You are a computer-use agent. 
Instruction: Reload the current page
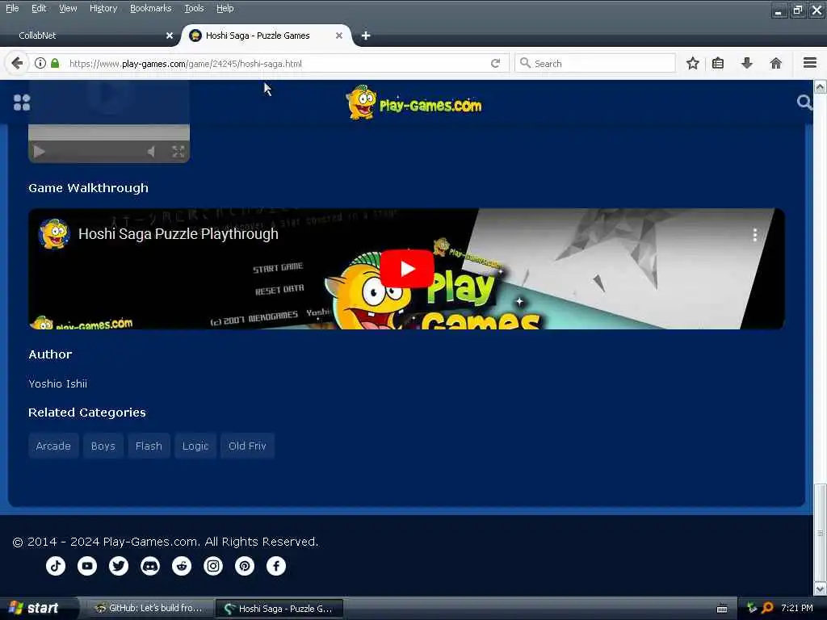[495, 63]
